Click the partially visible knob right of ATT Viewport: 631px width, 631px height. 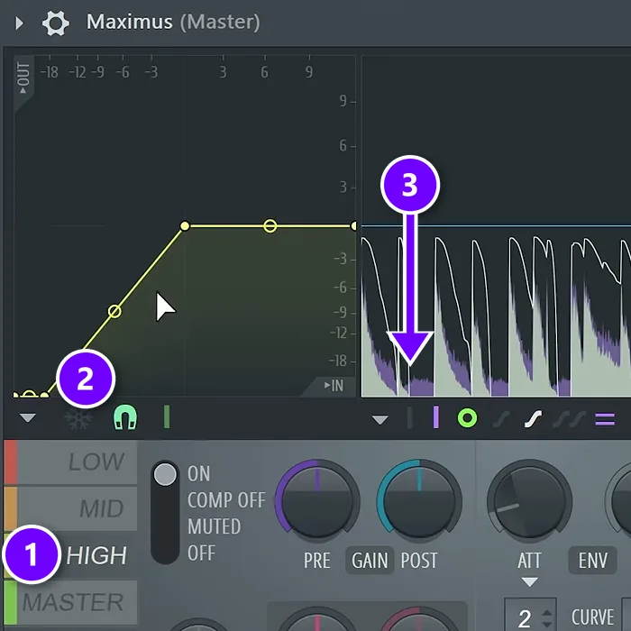tap(618, 501)
